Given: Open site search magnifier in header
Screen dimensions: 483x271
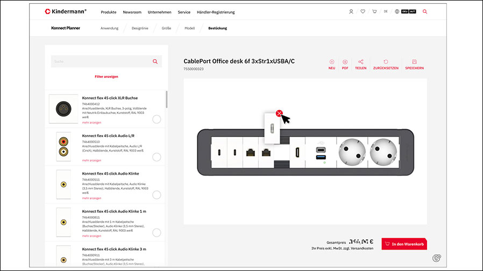Looking at the screenshot, I should 425,12.
